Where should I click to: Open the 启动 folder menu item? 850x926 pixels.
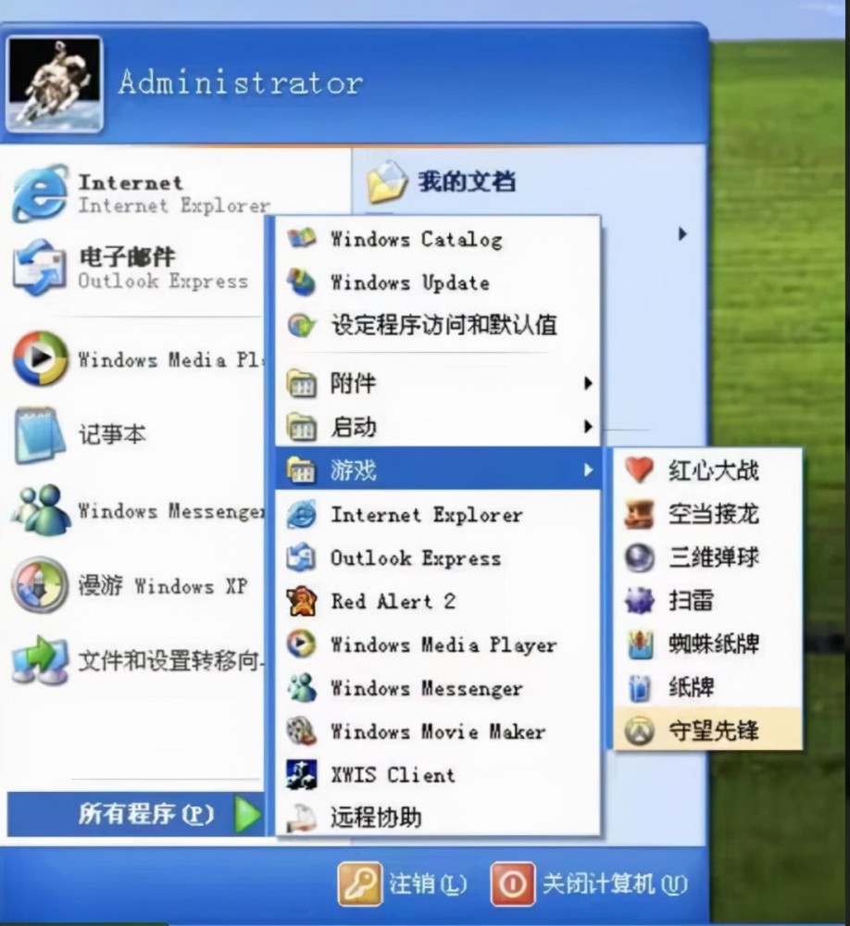(x=438, y=426)
